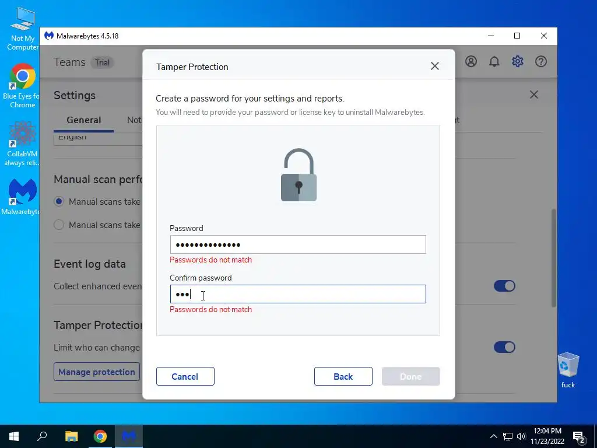
Task: Click the Settings panel vertical scrollbar
Action: pos(554,257)
